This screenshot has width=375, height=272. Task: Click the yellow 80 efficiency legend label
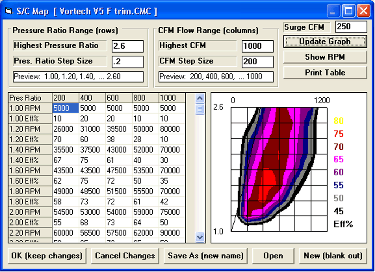coord(339,121)
